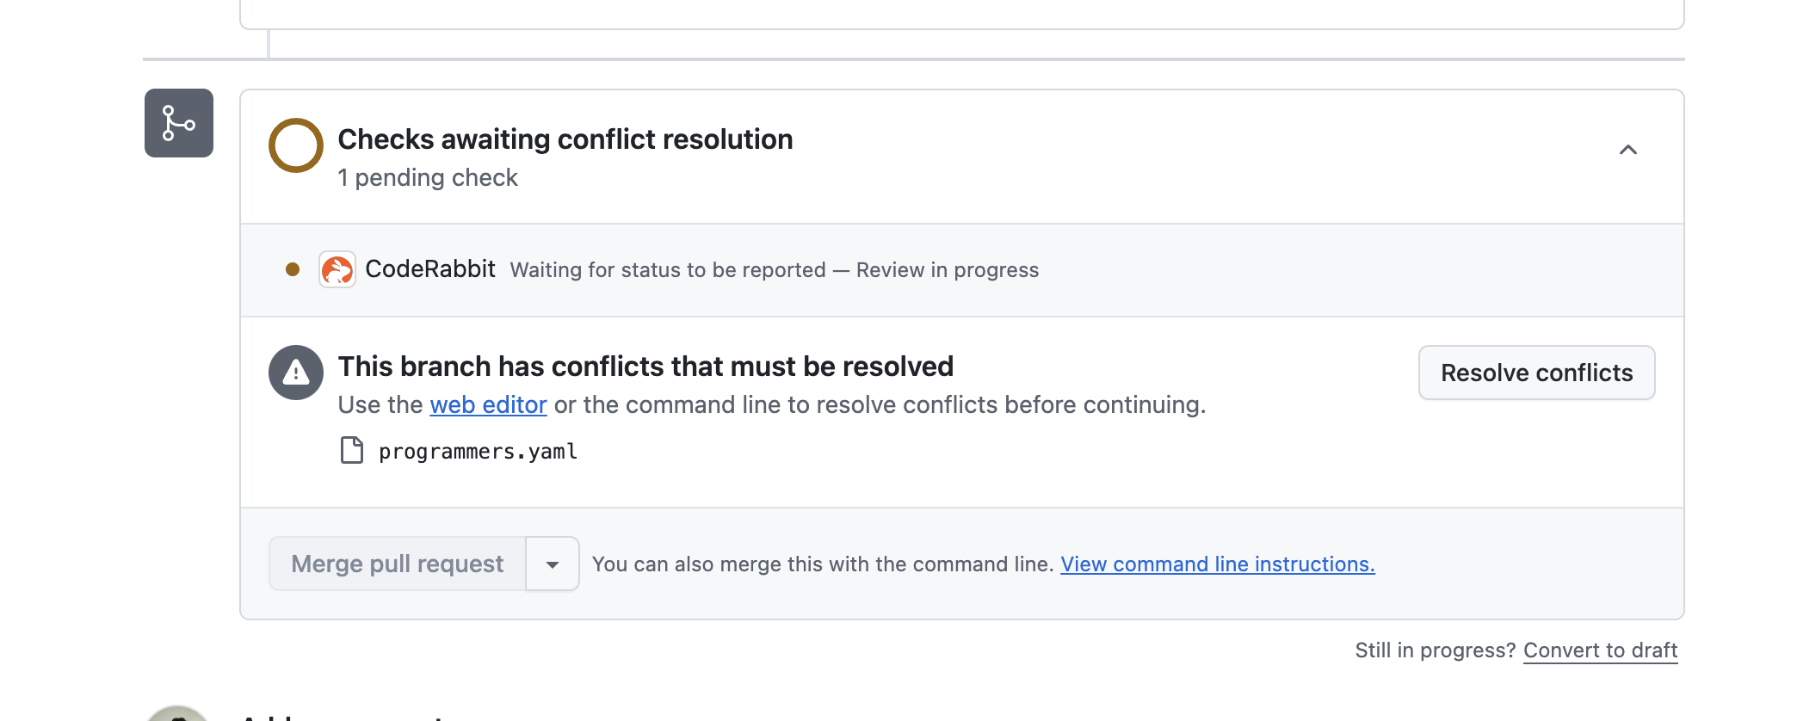The image size is (1797, 721).
Task: Click the conflicts must be resolved heading
Action: pos(645,367)
